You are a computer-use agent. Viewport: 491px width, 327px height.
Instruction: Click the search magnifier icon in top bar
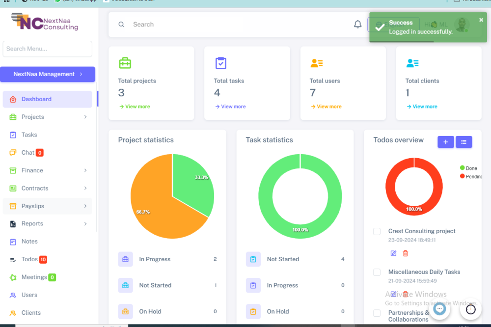[x=121, y=25]
